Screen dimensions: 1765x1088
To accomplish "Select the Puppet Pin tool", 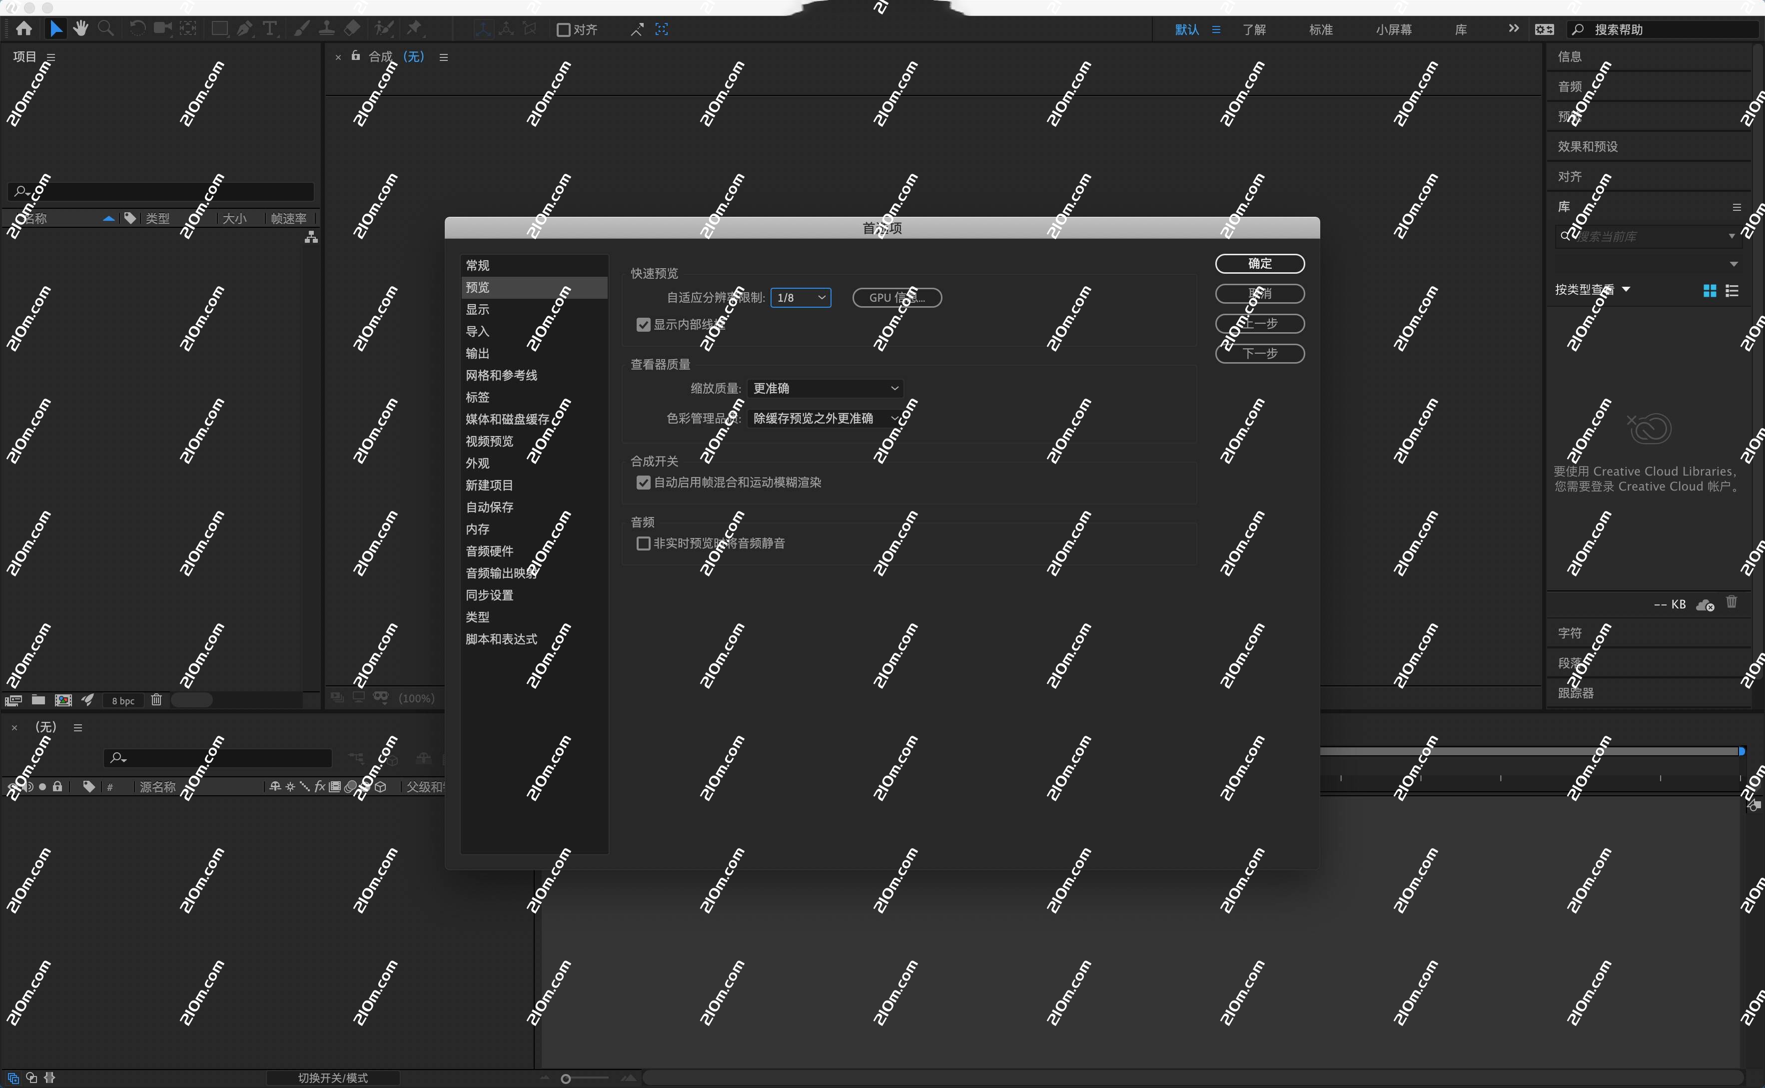I will [x=415, y=29].
